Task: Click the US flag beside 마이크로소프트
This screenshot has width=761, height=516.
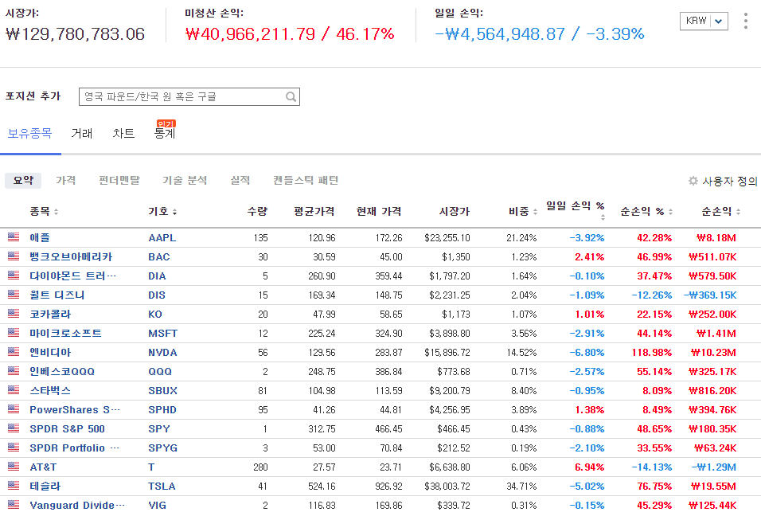Action: [14, 333]
